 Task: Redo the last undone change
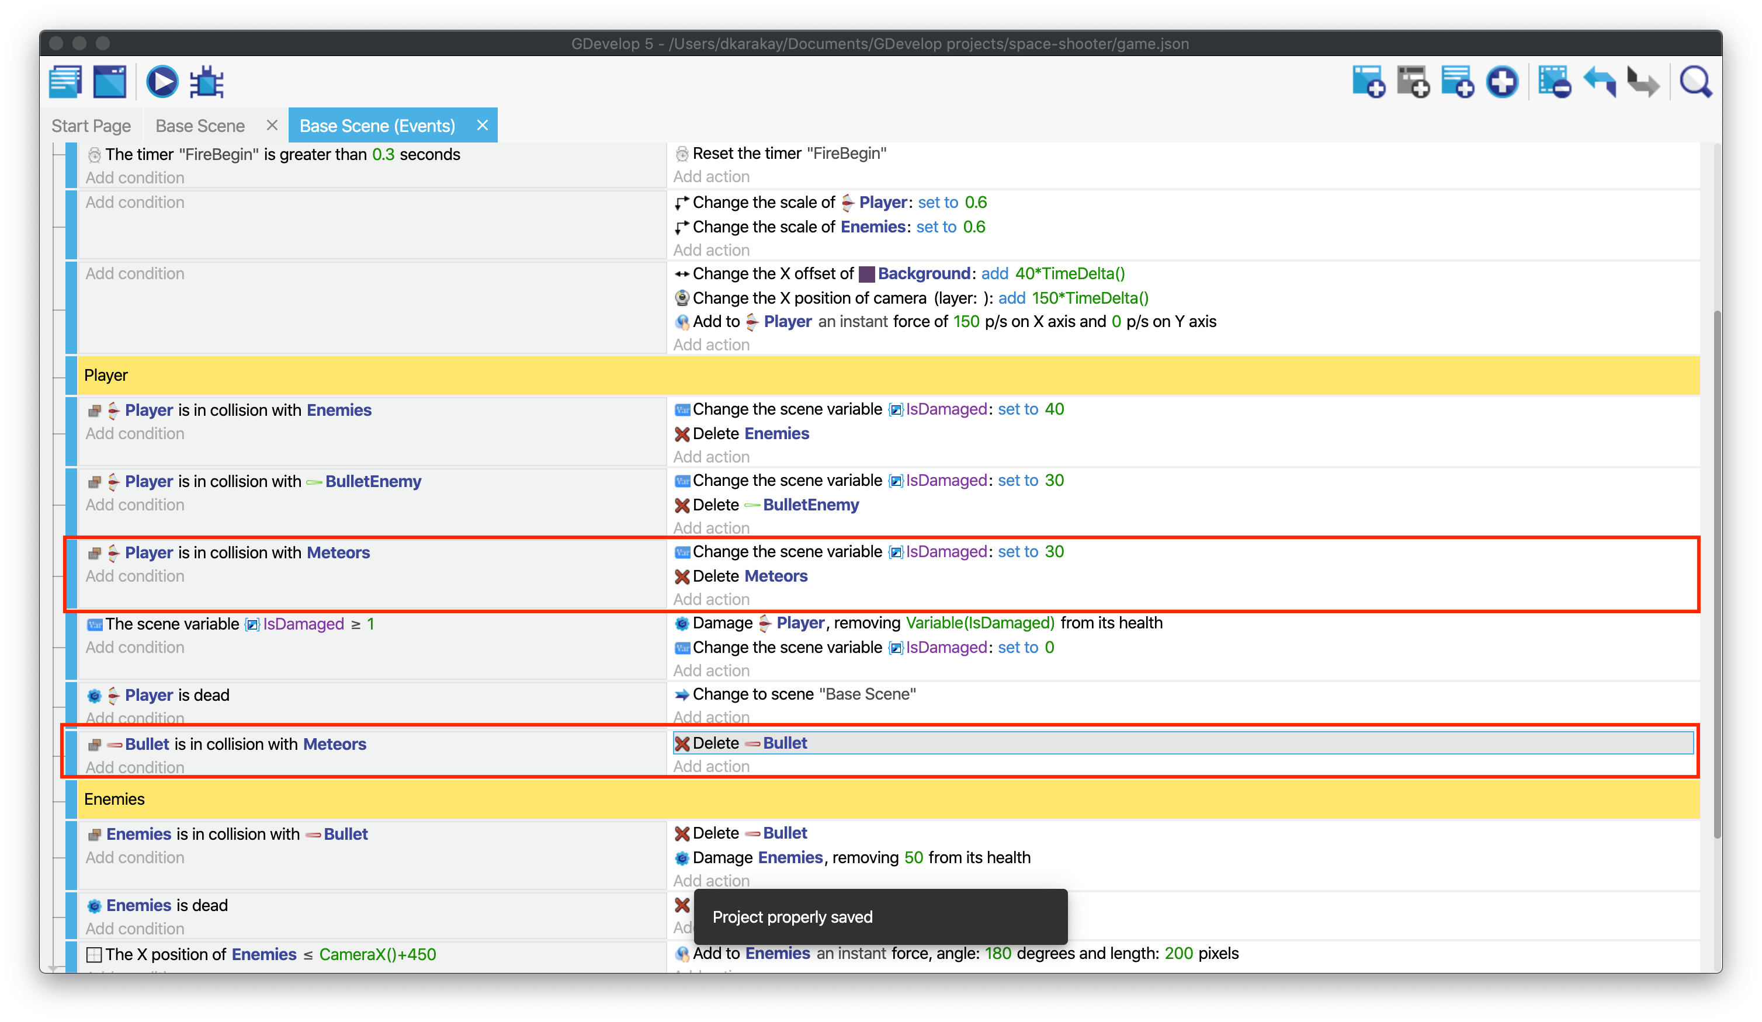click(x=1643, y=82)
